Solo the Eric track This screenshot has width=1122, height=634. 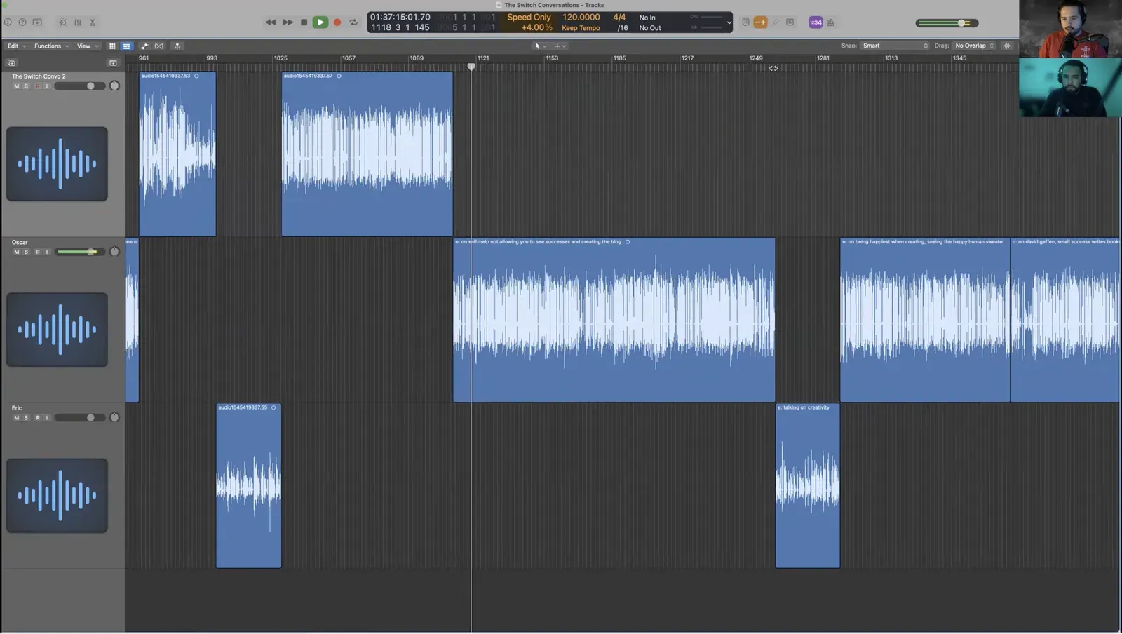[26, 418]
